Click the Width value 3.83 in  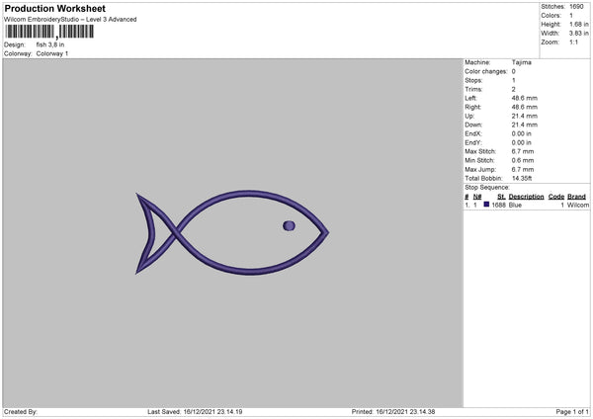pyautogui.click(x=579, y=34)
